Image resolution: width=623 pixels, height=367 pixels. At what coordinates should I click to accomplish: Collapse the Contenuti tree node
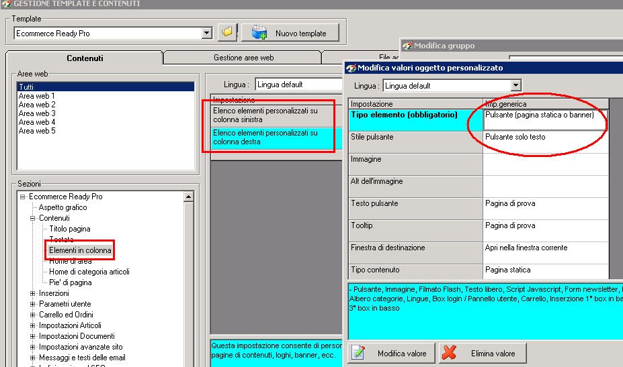(33, 218)
